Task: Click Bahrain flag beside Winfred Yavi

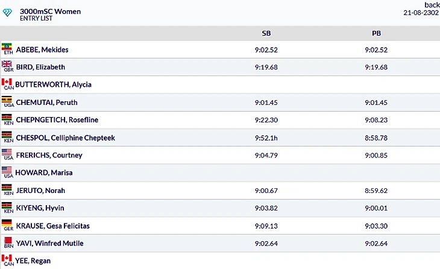Action: point(7,242)
